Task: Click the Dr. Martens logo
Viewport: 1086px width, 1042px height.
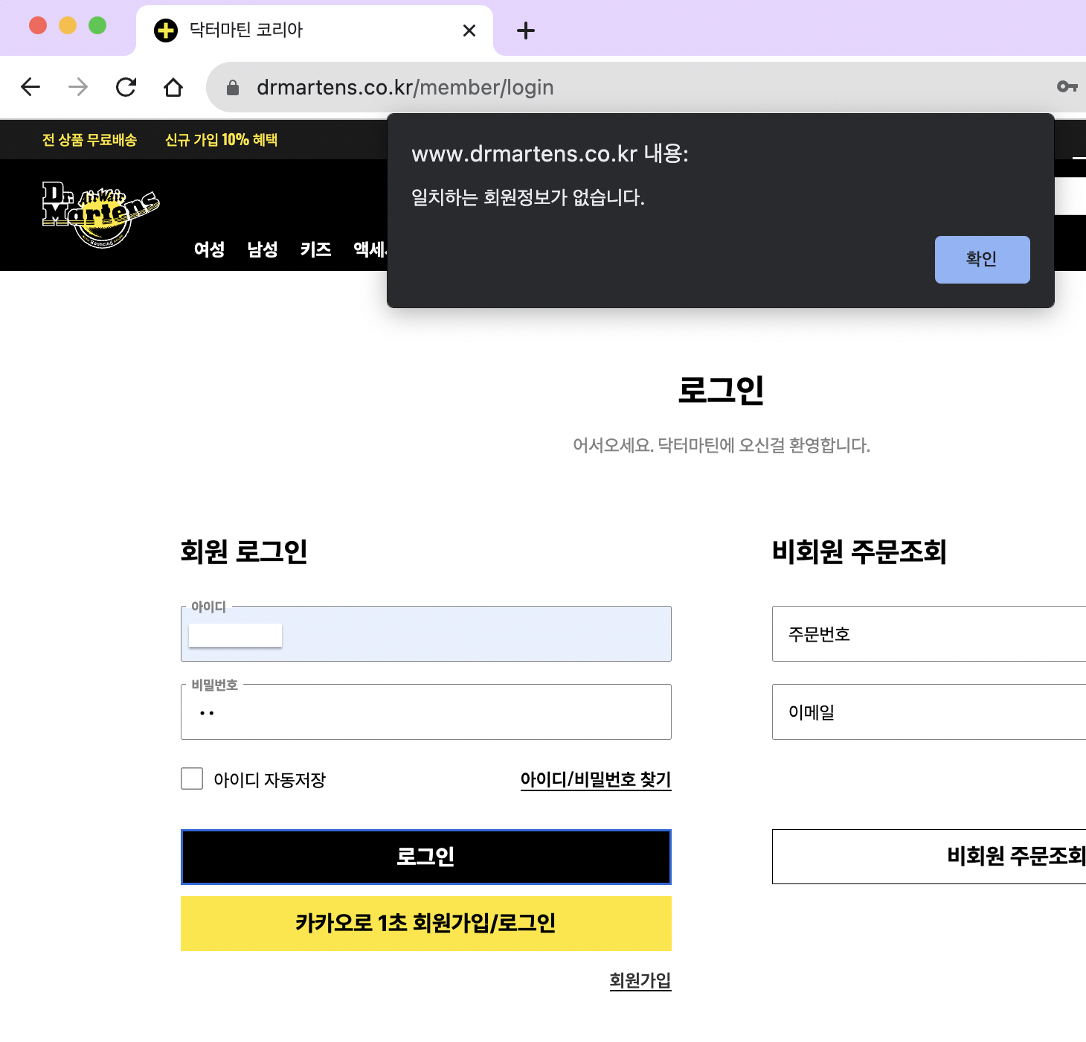Action: (100, 214)
